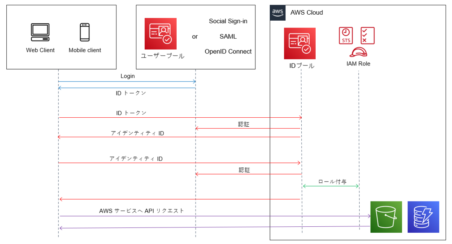Click "AWS サービスへ API リクエスト" label

coord(142,211)
